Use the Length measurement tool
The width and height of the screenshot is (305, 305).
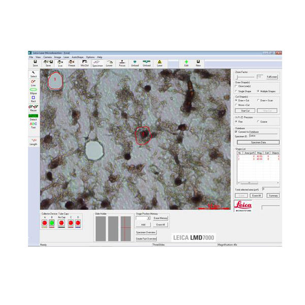click(33, 141)
